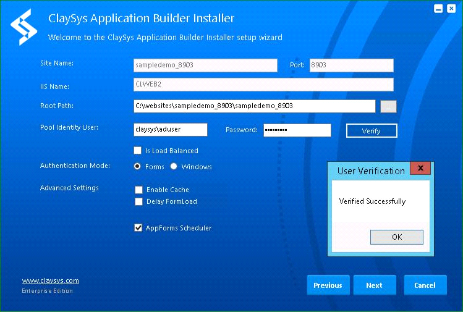Select Windows authentication mode
The image size is (463, 312).
(x=174, y=166)
